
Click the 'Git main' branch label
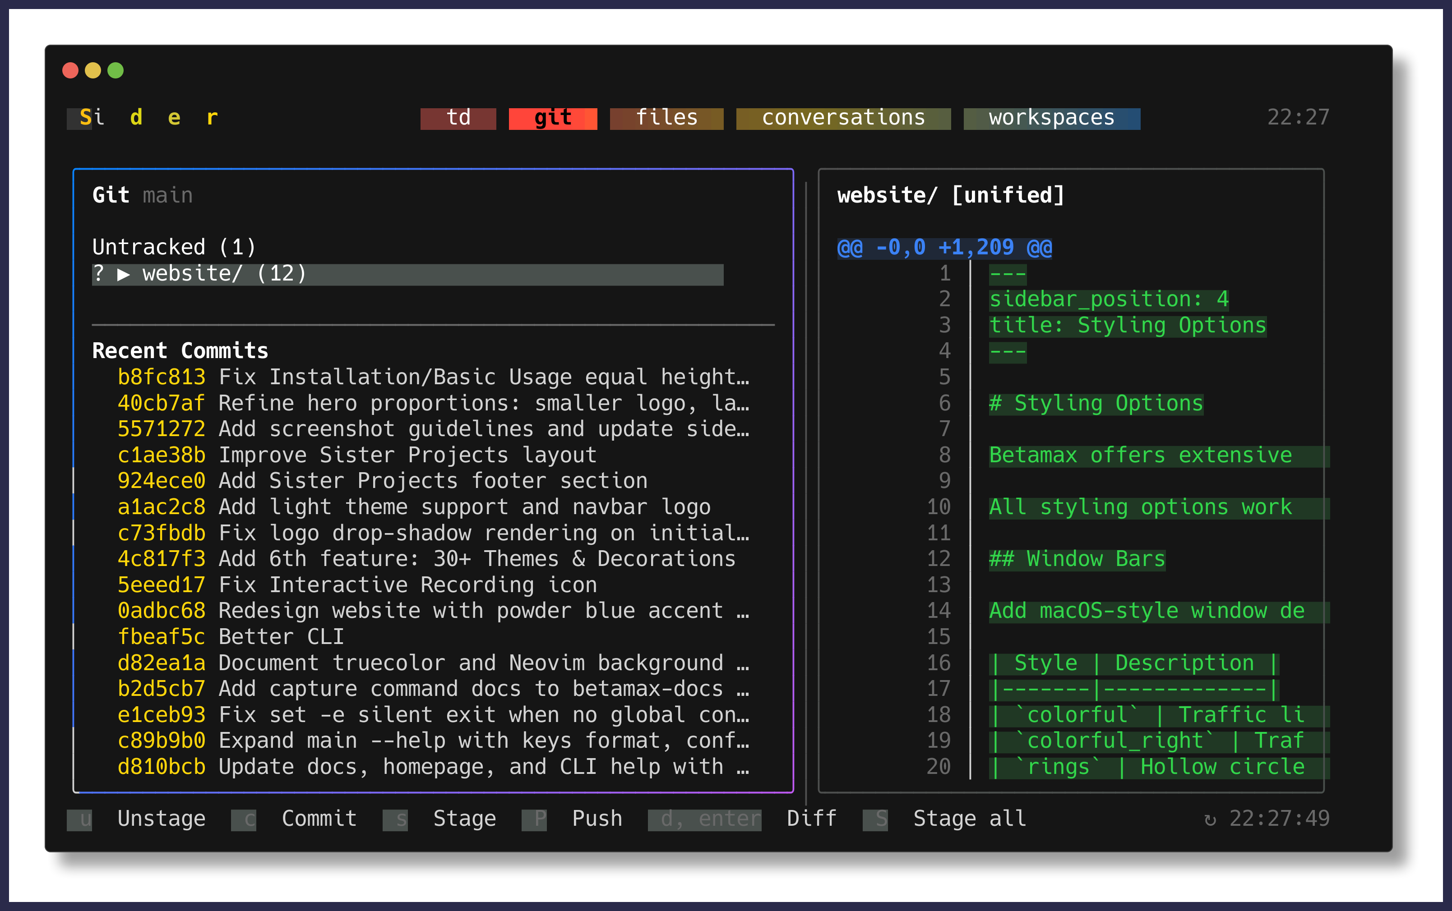coord(142,194)
